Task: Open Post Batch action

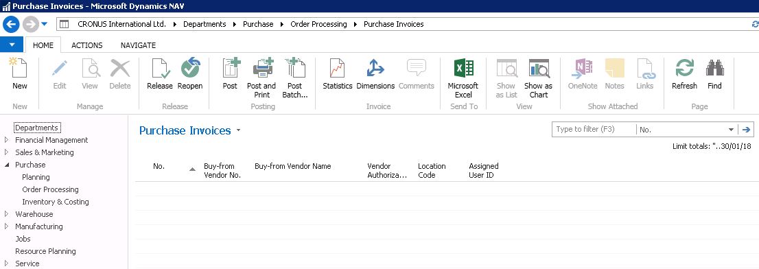Action: 295,78
